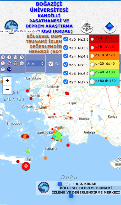Click the blue diamond logo icon
The image size is (121, 205).
pyautogui.click(x=110, y=27)
